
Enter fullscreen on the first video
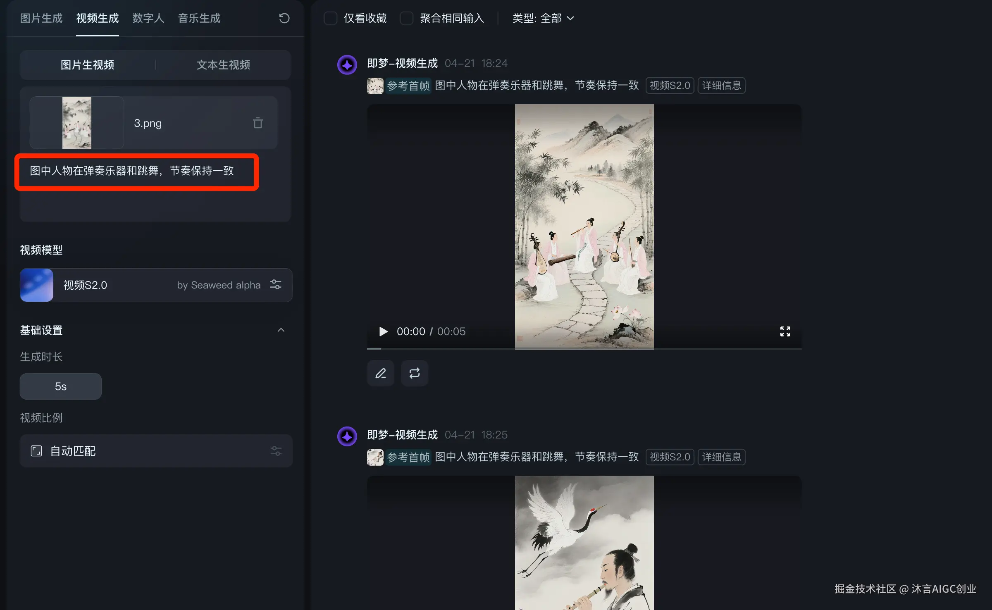click(785, 331)
